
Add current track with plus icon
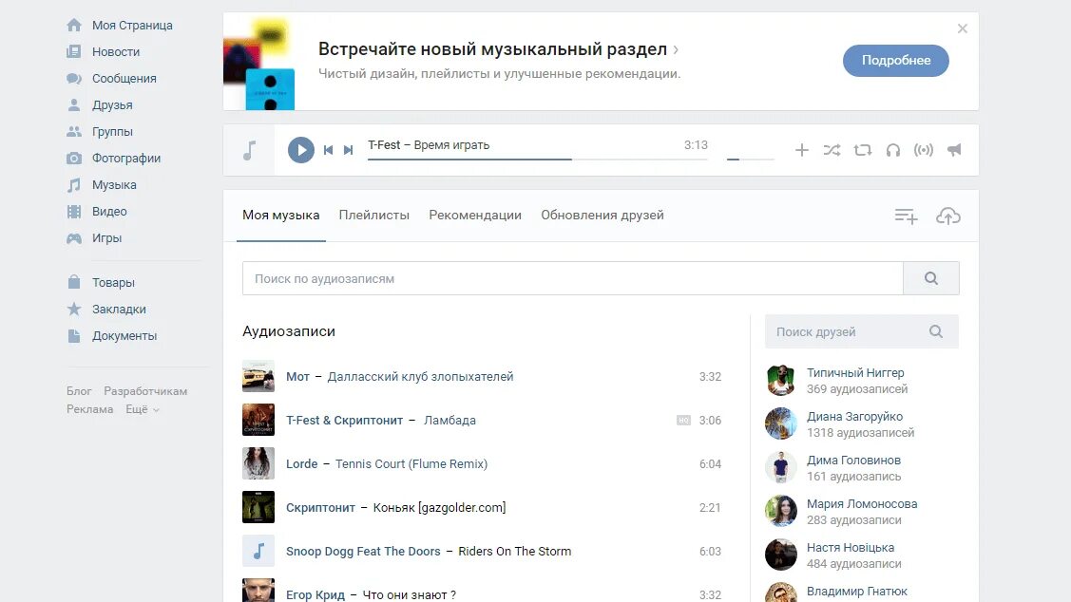[x=802, y=150]
